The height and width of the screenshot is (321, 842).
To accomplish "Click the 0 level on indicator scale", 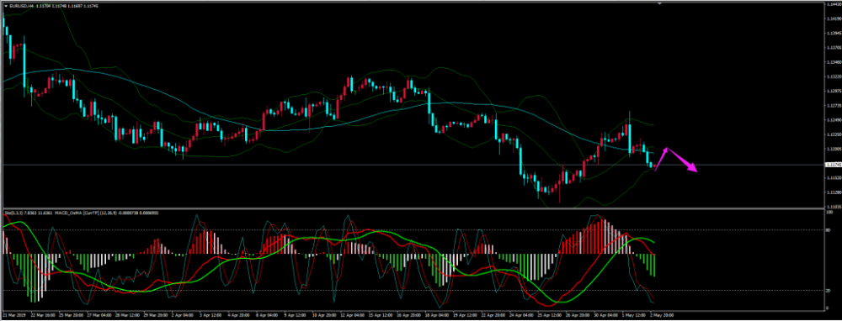I will [x=828, y=308].
